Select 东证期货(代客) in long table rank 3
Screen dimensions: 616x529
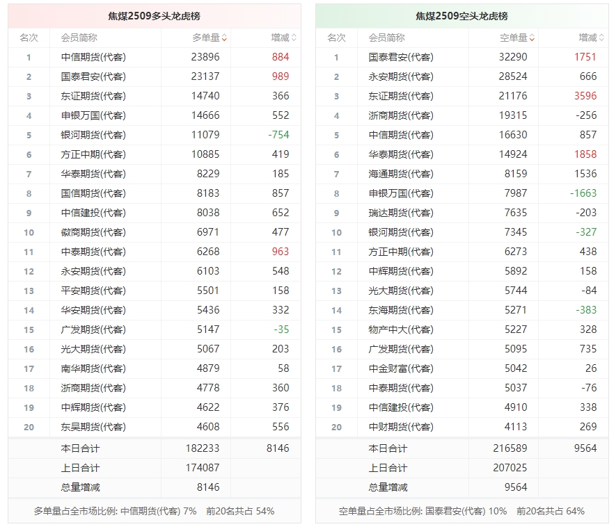93,96
